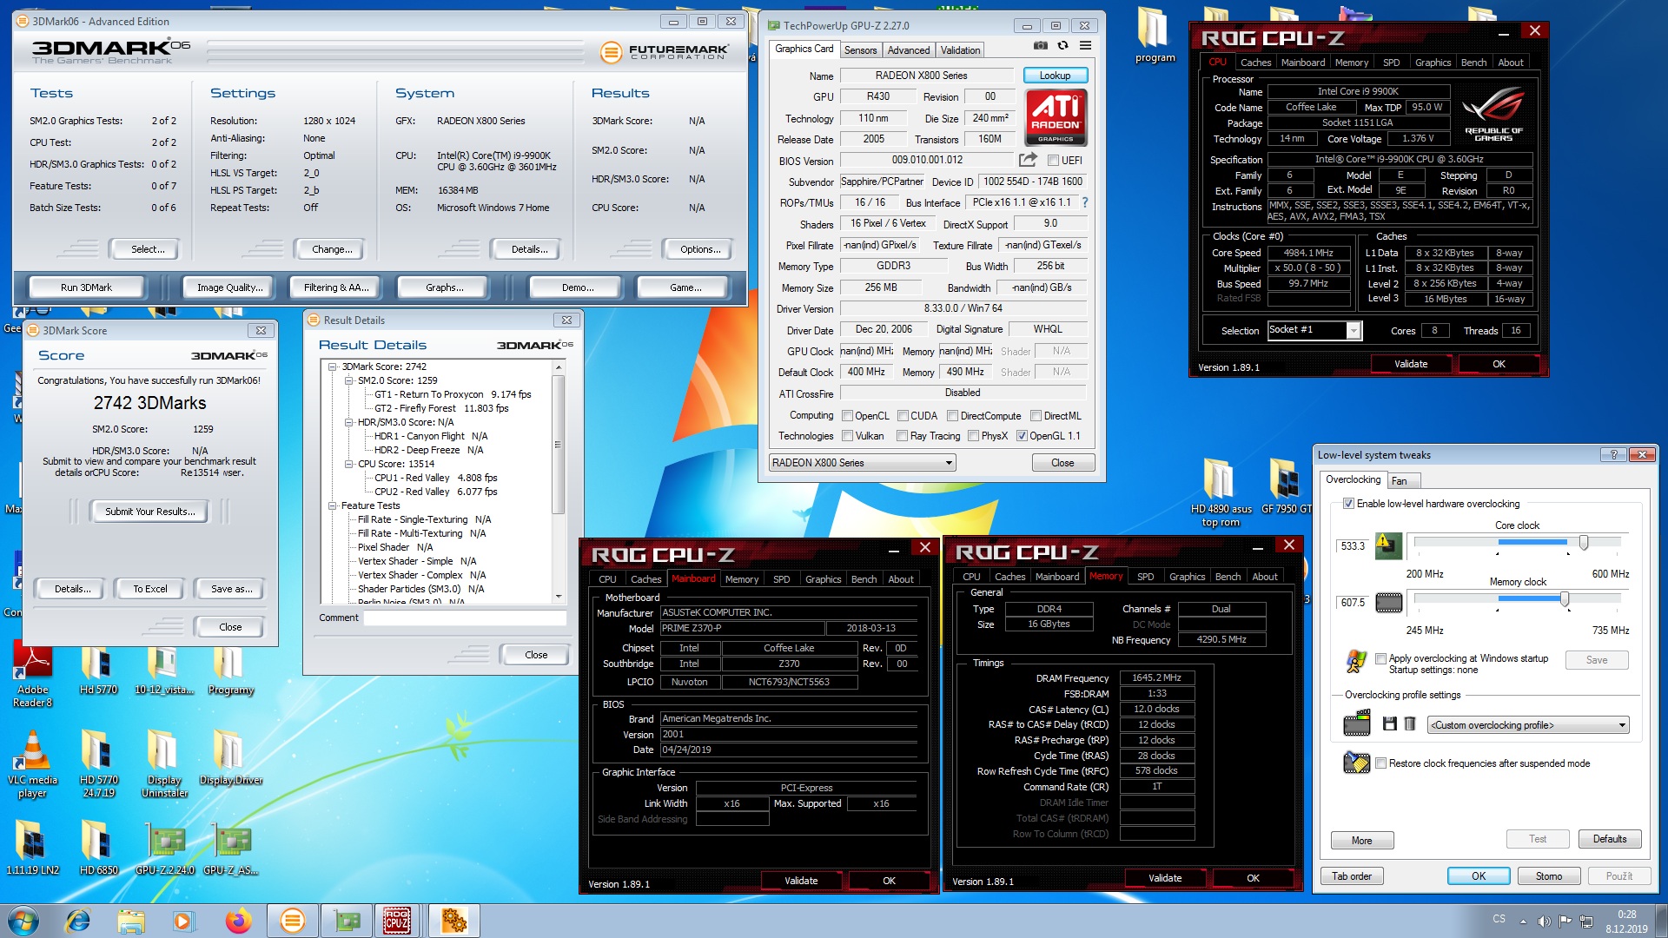Open HD 4890 asus top rom folder
Image resolution: width=1668 pixels, height=938 pixels.
pyautogui.click(x=1220, y=492)
